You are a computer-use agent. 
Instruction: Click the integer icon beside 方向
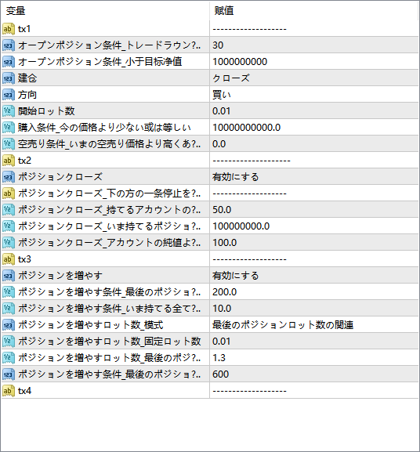tap(9, 95)
